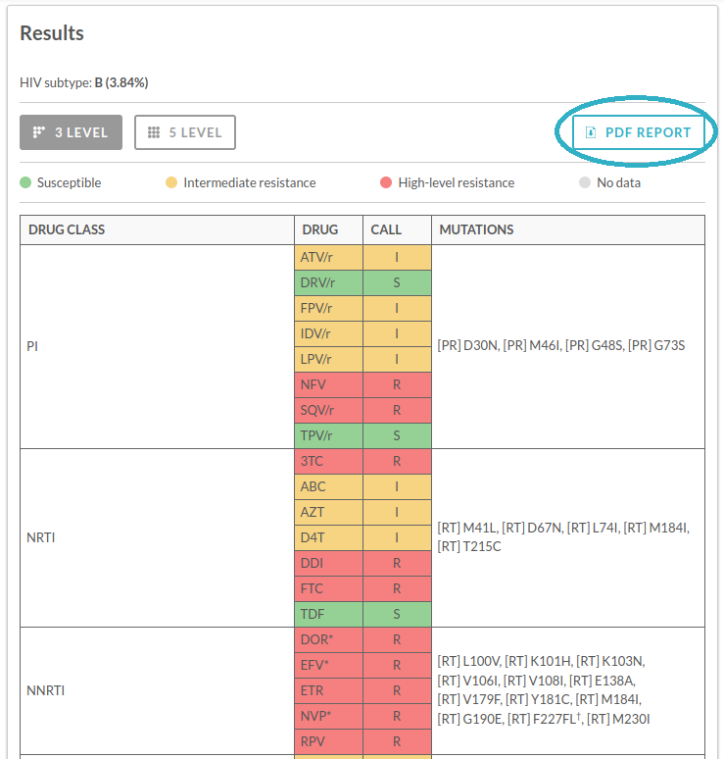Image resolution: width=724 pixels, height=759 pixels.
Task: Select the ATV/r drug cell
Action: [x=328, y=257]
